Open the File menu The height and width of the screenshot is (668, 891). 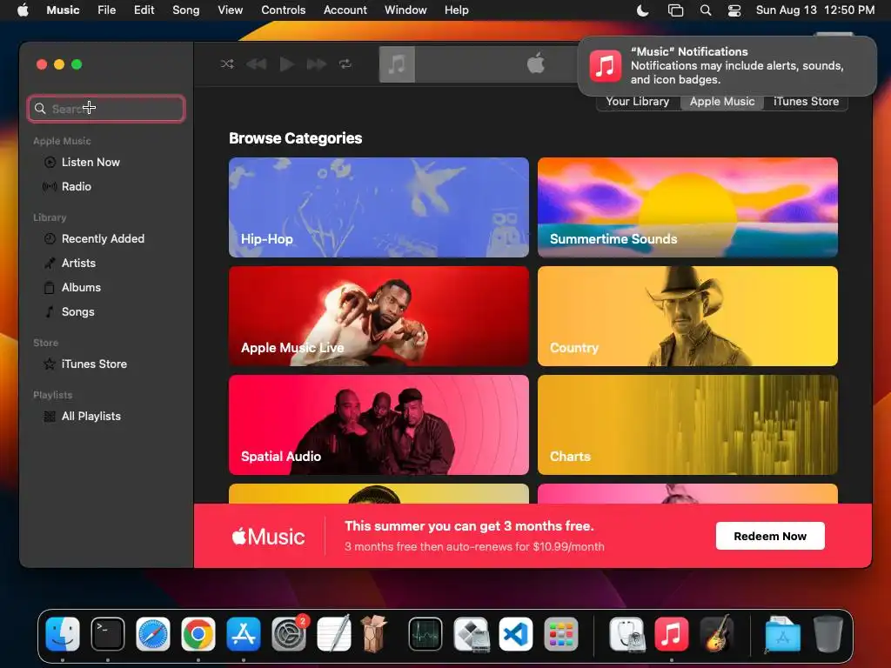coord(106,10)
